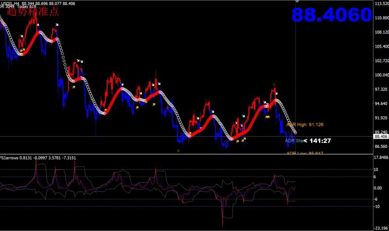Click the current price tag 88.406 on axis
Screen dimensions: 389x231
tap(381, 137)
